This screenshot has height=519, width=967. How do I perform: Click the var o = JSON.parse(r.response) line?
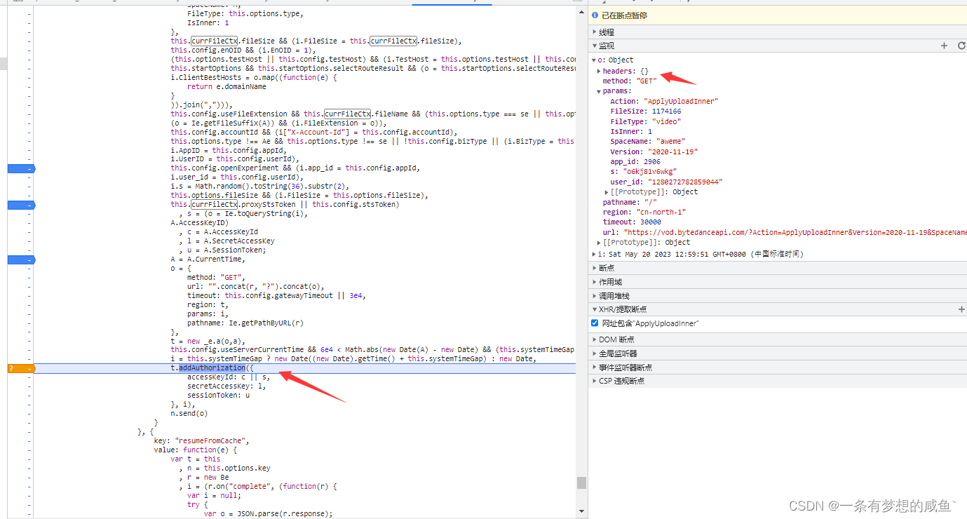268,513
